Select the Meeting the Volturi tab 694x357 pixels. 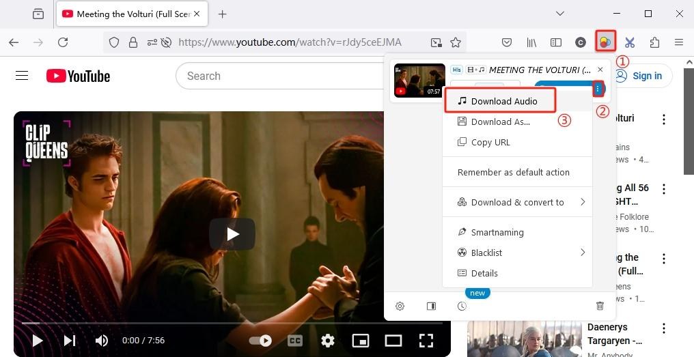133,14
